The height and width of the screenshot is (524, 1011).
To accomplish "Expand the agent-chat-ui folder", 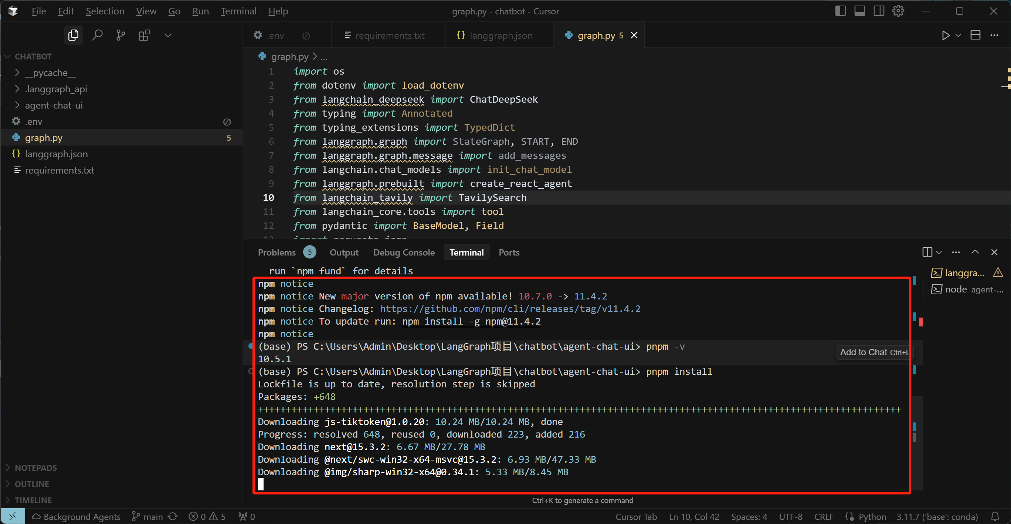I will [122, 105].
